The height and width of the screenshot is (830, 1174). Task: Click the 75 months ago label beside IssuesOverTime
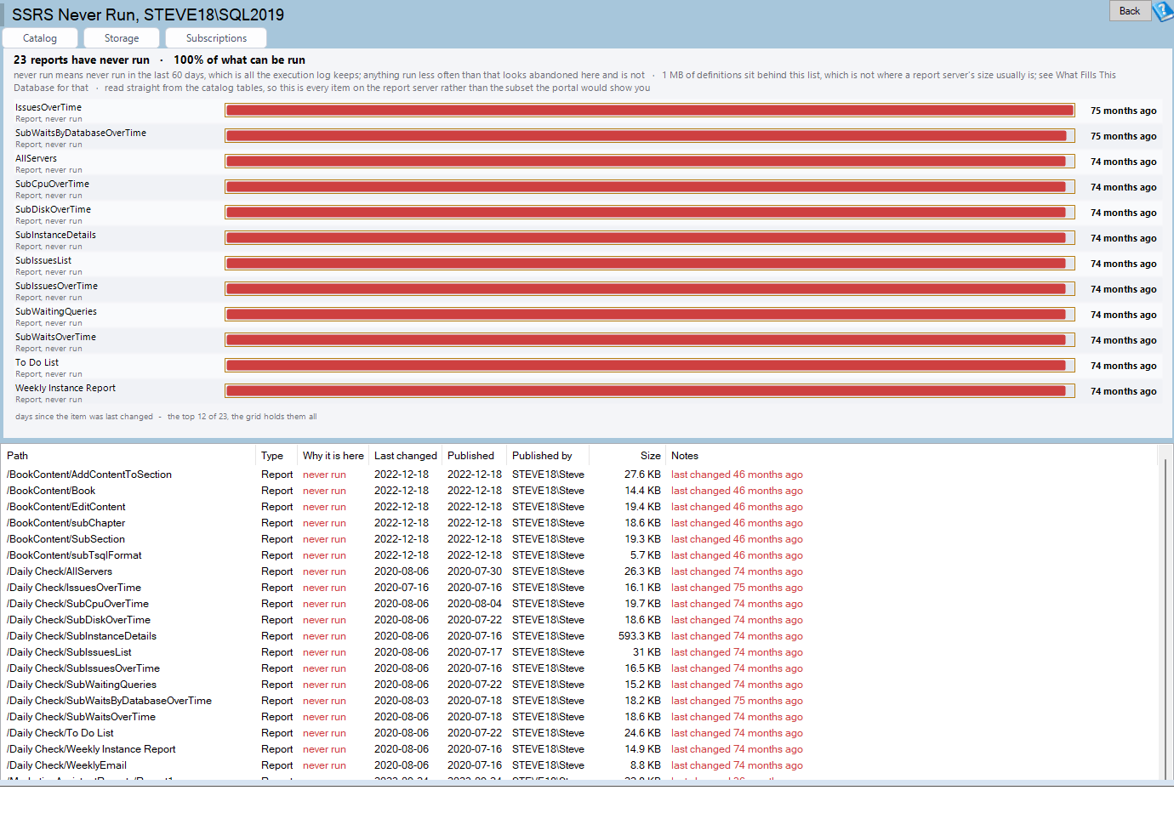pyautogui.click(x=1124, y=111)
